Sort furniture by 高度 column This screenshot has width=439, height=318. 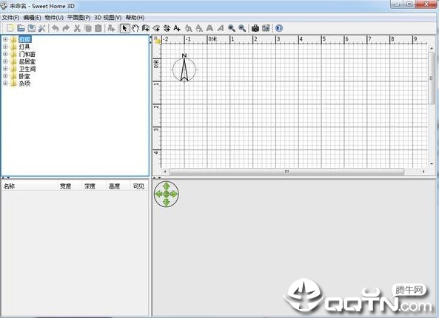point(118,186)
